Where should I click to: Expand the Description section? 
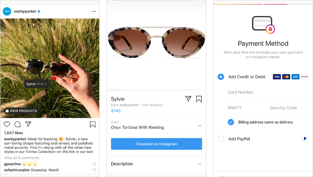pyautogui.click(x=200, y=164)
